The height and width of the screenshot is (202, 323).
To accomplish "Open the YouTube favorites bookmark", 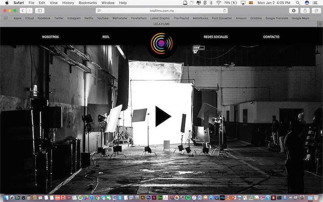I will click(103, 18).
